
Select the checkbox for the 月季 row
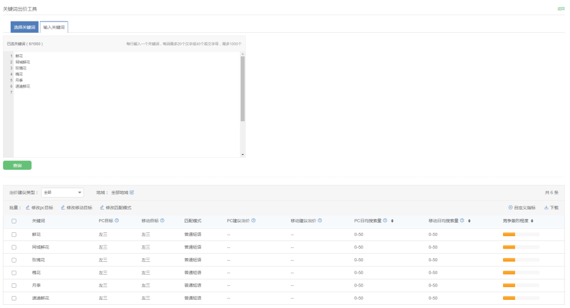tap(14, 285)
